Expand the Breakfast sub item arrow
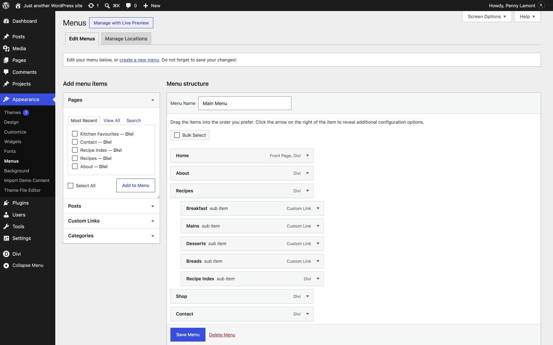This screenshot has width=553, height=345. coord(318,208)
